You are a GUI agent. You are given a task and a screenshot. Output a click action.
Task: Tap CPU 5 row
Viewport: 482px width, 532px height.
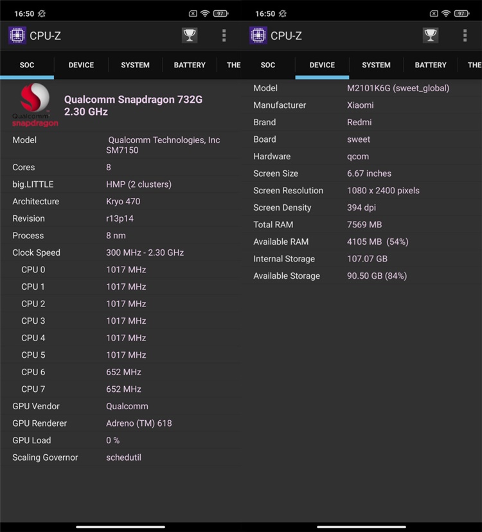coord(121,355)
